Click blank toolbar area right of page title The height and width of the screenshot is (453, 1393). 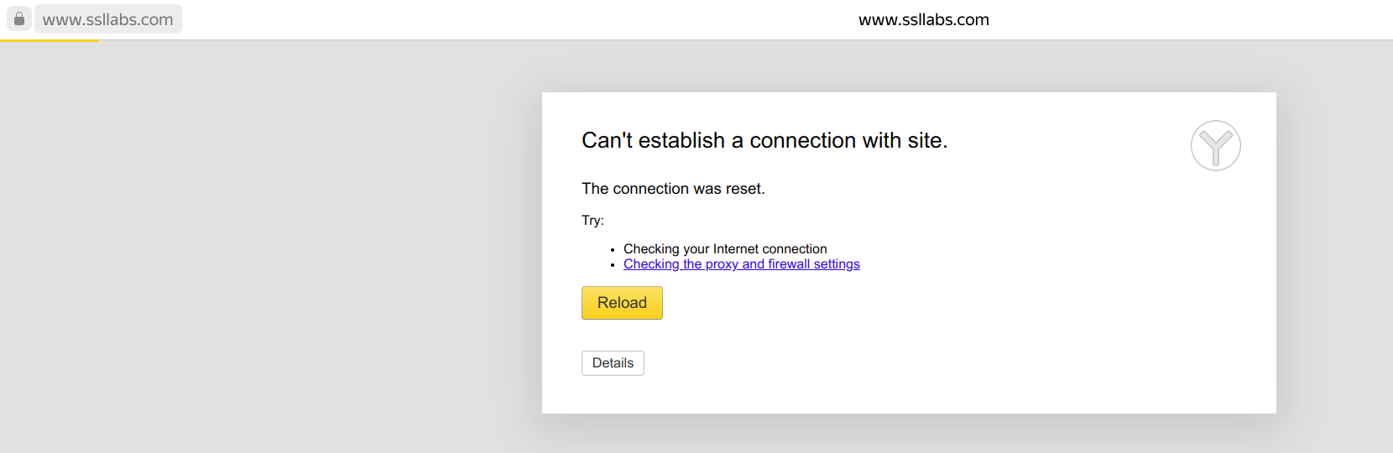1192,19
